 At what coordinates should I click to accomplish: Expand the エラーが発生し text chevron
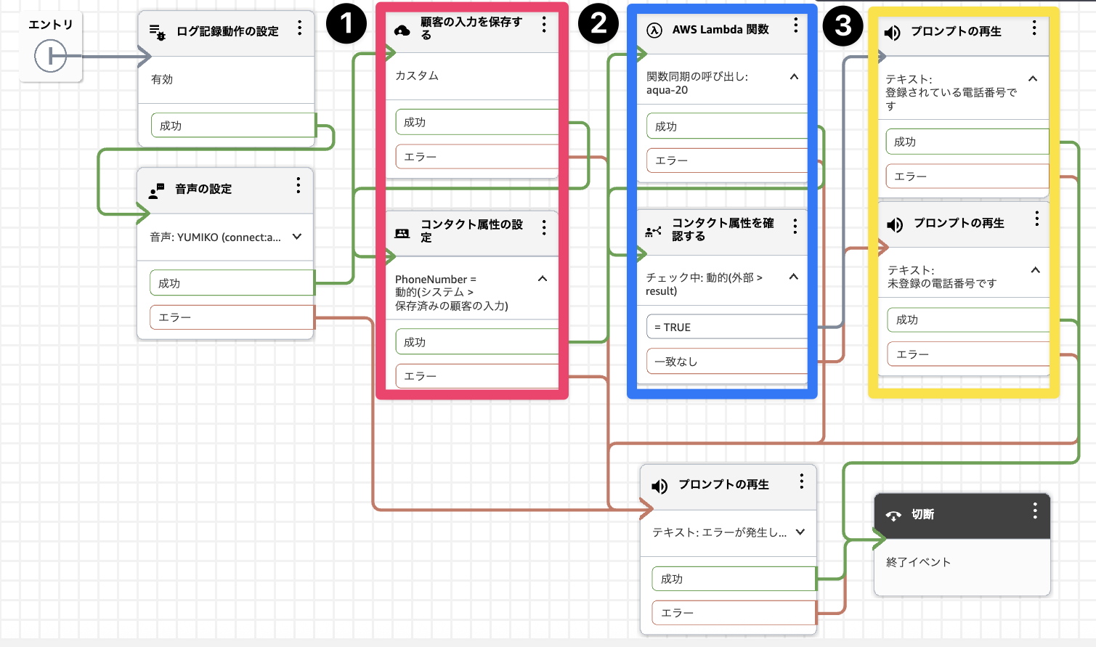click(x=800, y=532)
